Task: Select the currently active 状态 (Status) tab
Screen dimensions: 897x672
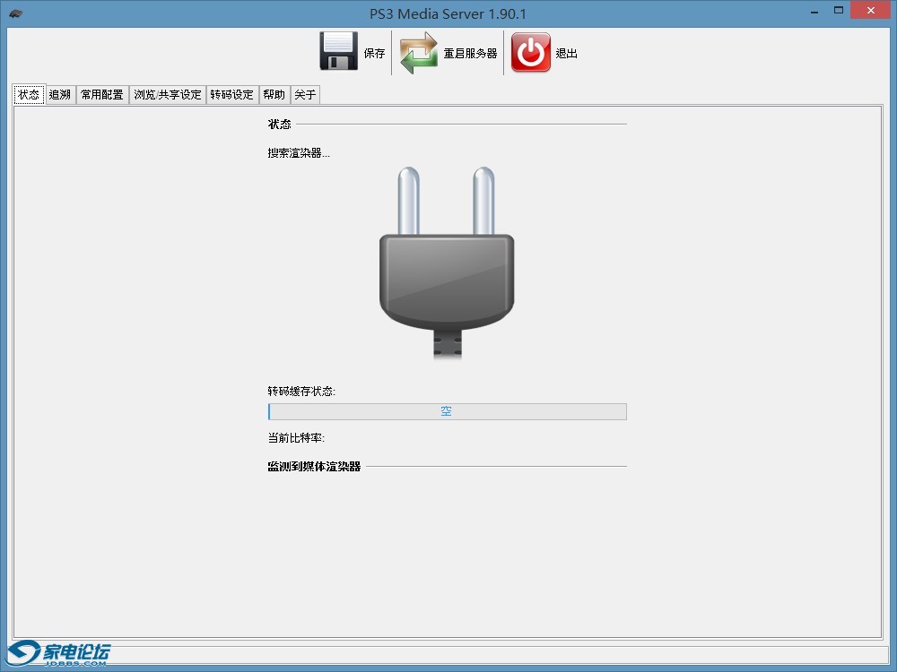Action: [28, 93]
